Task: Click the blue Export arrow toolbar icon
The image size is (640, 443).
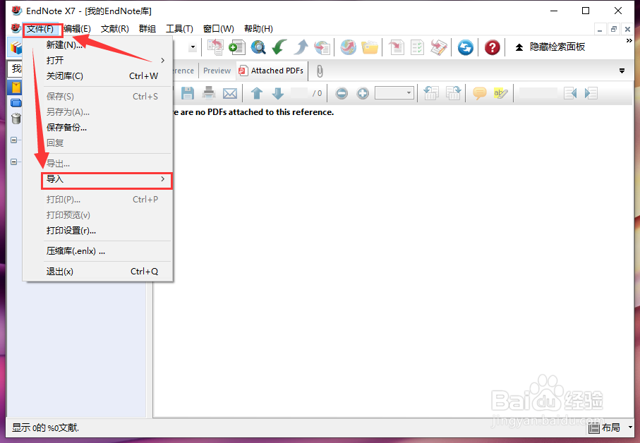Action: pyautogui.click(x=301, y=47)
